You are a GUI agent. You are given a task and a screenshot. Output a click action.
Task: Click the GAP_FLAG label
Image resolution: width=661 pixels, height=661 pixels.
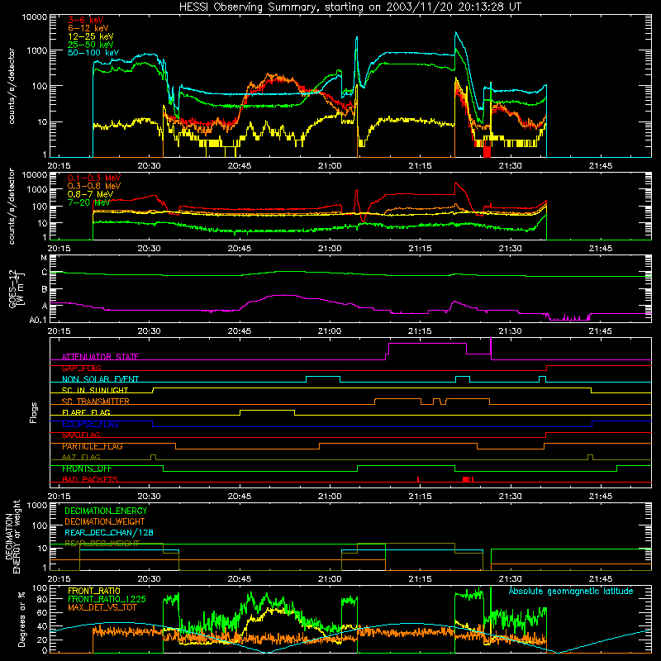[x=82, y=368]
